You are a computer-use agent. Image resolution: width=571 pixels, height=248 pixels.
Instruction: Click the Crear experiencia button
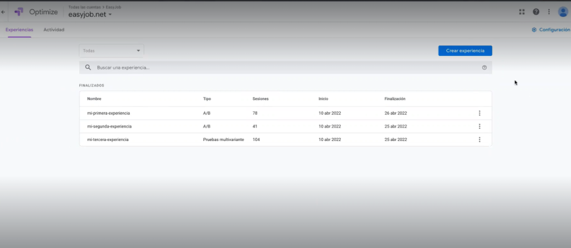click(x=465, y=51)
